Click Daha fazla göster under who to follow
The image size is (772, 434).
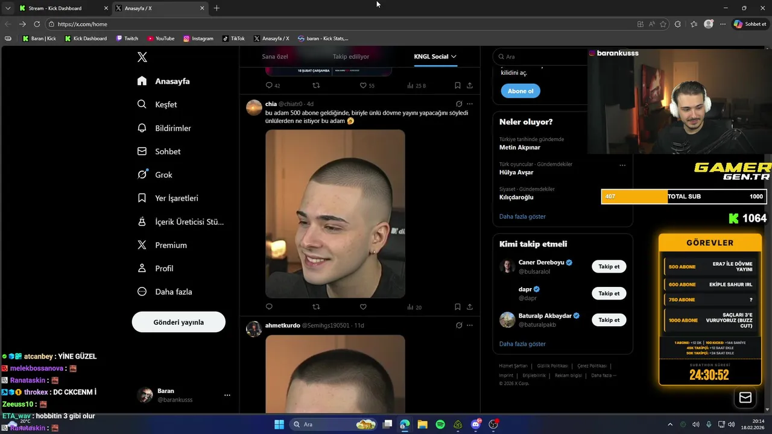click(522, 344)
